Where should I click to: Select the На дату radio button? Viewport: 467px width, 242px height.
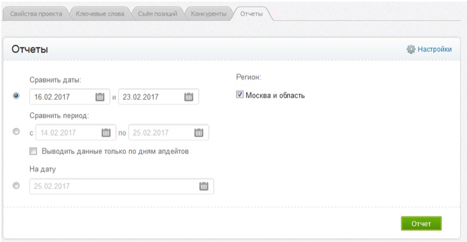click(x=16, y=186)
